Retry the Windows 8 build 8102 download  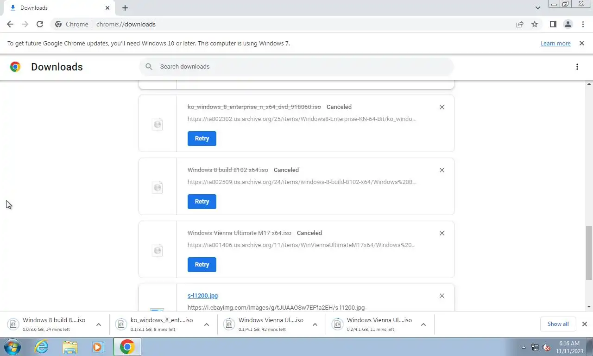[x=202, y=202]
